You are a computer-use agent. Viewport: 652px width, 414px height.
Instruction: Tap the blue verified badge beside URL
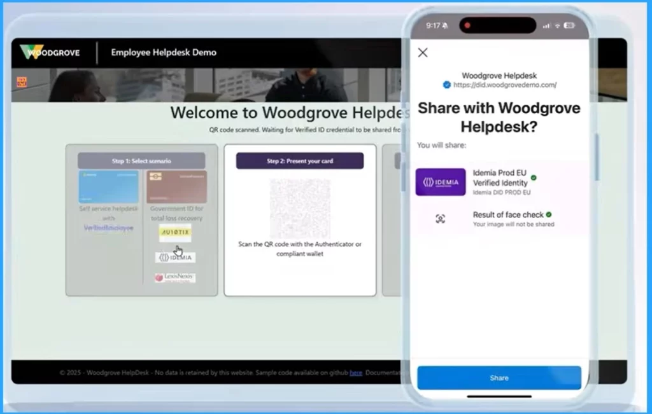(446, 85)
